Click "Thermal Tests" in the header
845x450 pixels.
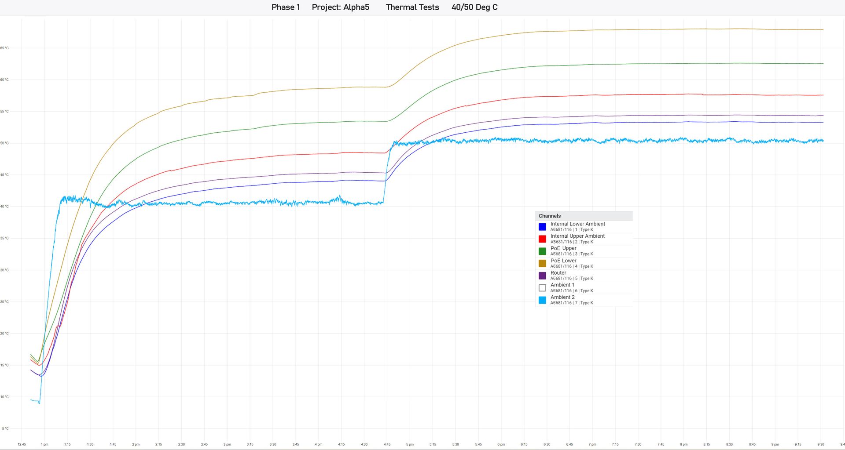(412, 7)
